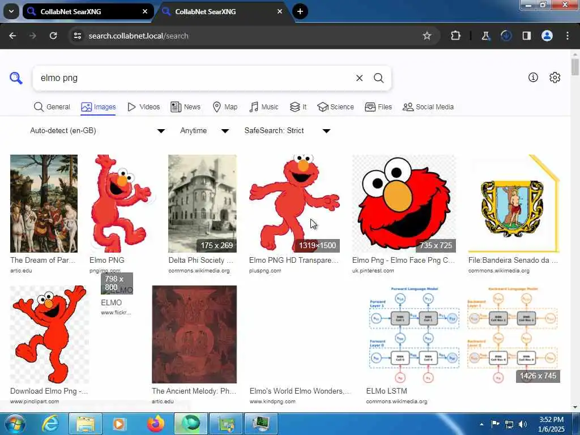Screen dimensions: 580x435
Task: Open the volume speaker tray icon
Action: coord(523,424)
